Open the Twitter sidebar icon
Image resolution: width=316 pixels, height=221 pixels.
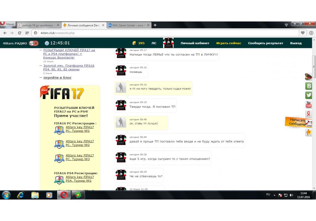309,95
